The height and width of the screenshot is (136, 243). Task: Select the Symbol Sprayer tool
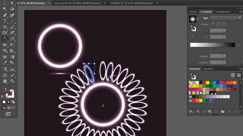click(x=5, y=69)
